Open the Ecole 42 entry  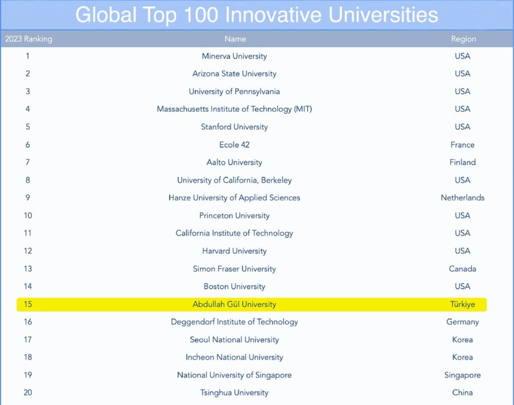pyautogui.click(x=234, y=145)
